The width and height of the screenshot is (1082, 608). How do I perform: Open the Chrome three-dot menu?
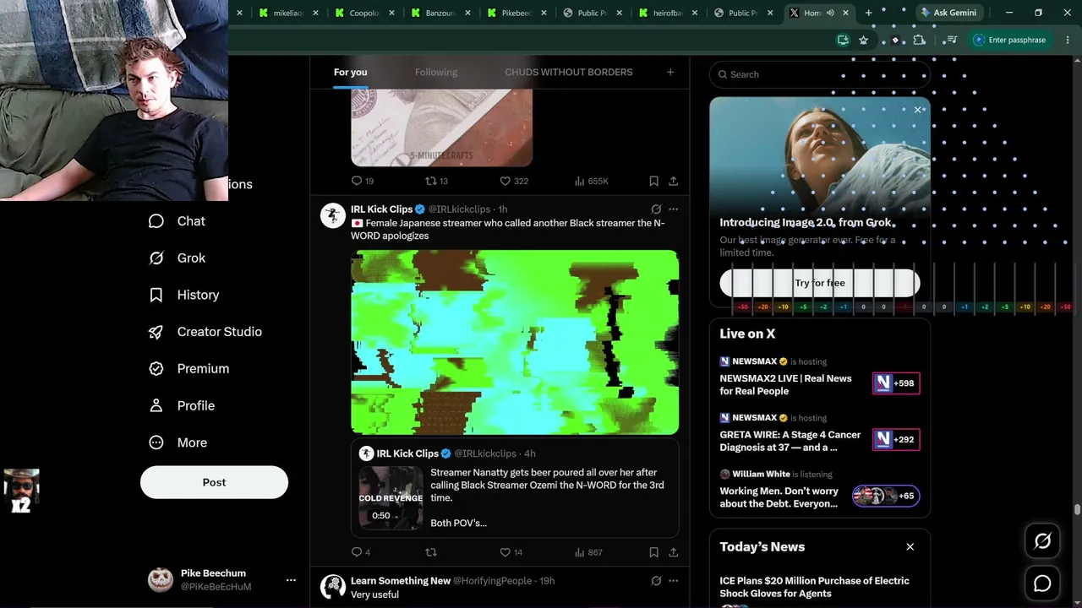[x=1068, y=40]
